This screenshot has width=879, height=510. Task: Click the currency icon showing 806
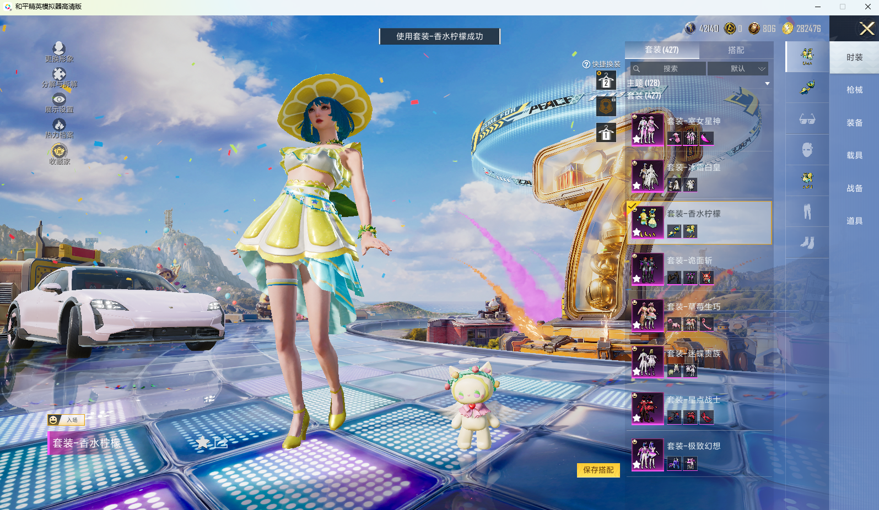(x=754, y=28)
